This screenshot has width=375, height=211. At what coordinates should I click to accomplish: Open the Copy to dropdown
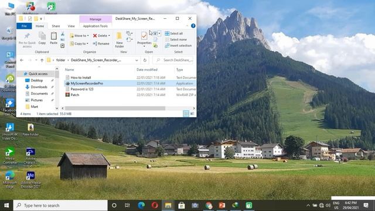point(79,43)
